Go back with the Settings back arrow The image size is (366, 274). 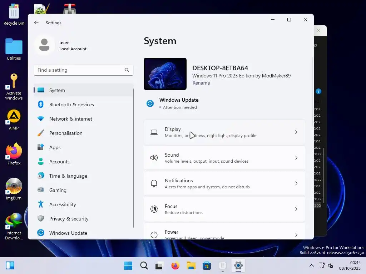36,22
